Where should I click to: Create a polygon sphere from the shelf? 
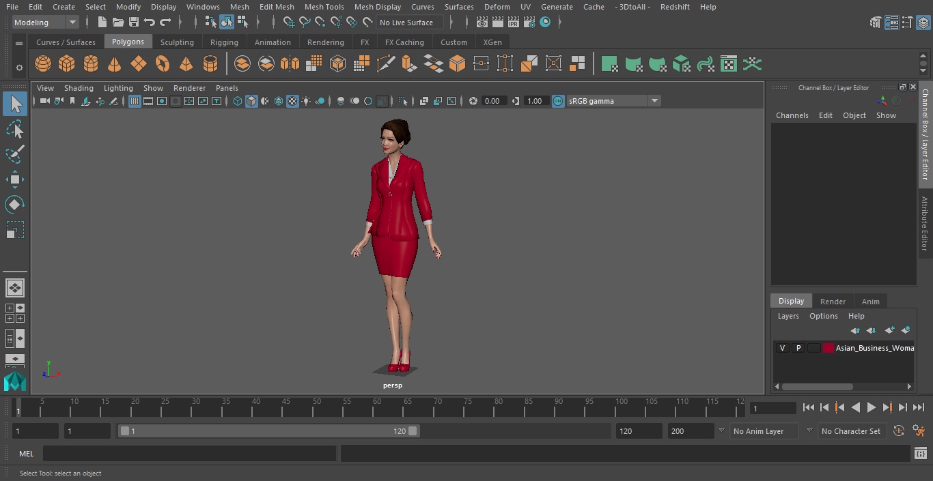pyautogui.click(x=43, y=64)
